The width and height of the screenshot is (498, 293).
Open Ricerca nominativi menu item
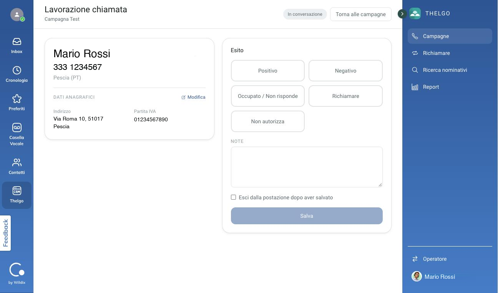(x=450, y=70)
